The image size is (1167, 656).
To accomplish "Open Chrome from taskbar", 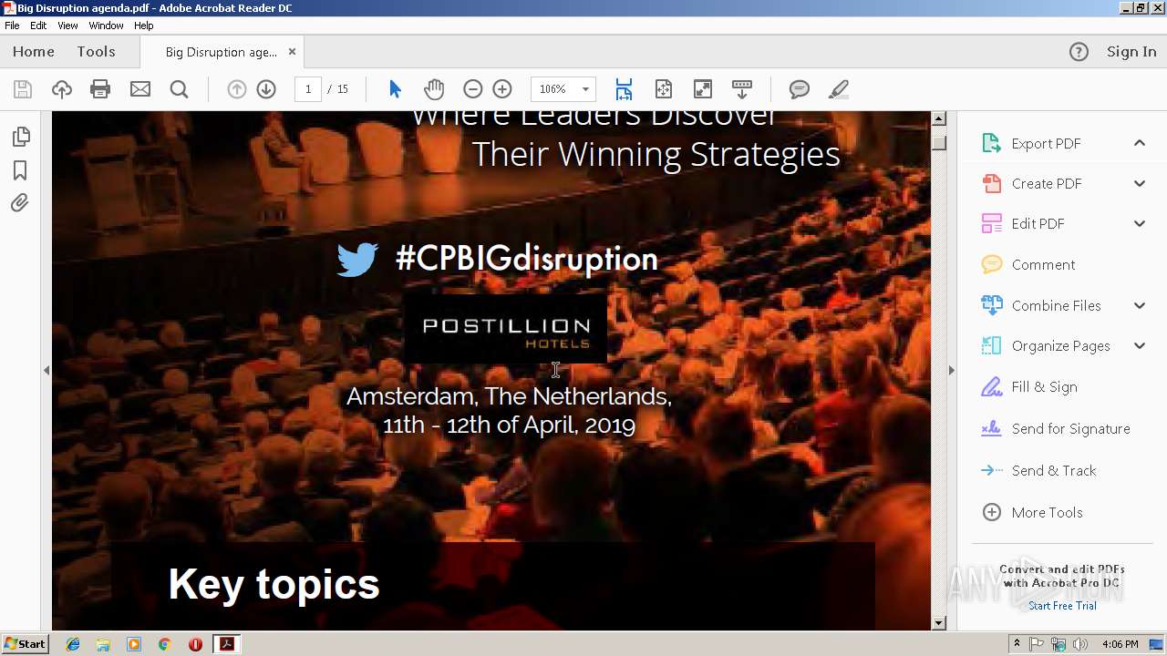I will tap(165, 644).
